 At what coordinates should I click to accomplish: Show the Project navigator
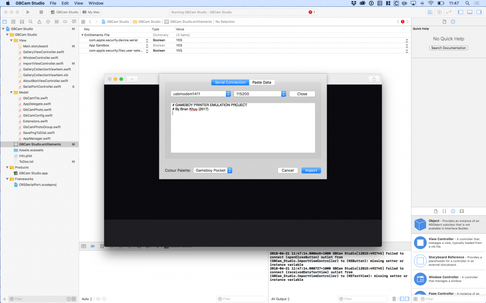[5, 22]
